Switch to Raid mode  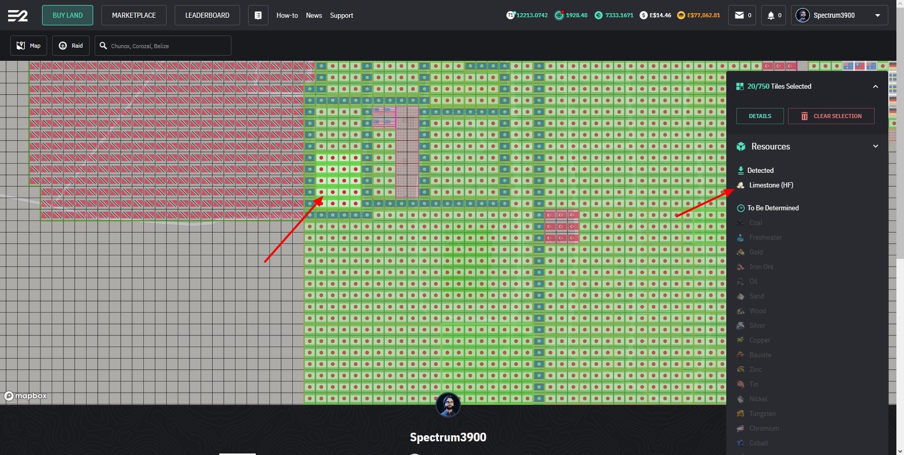(71, 46)
